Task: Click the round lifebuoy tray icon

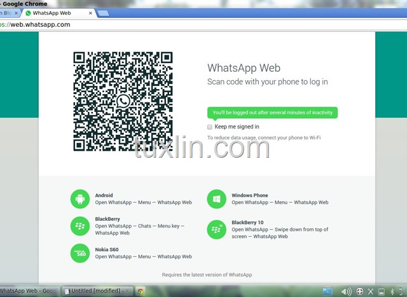Action: [x=360, y=291]
